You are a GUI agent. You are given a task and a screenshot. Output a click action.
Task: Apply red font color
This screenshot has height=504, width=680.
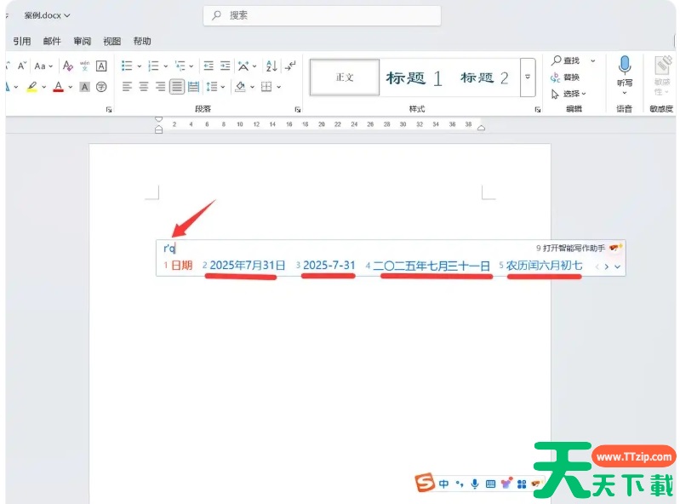point(59,87)
